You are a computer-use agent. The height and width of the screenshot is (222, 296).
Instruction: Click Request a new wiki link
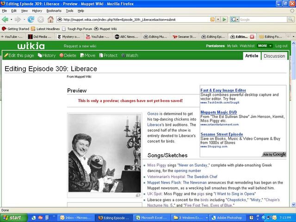point(80,46)
